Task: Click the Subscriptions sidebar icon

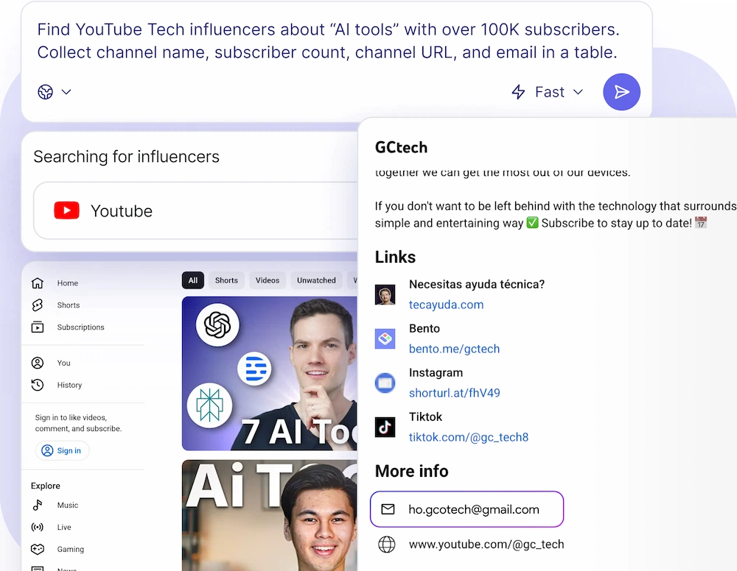Action: pos(38,327)
